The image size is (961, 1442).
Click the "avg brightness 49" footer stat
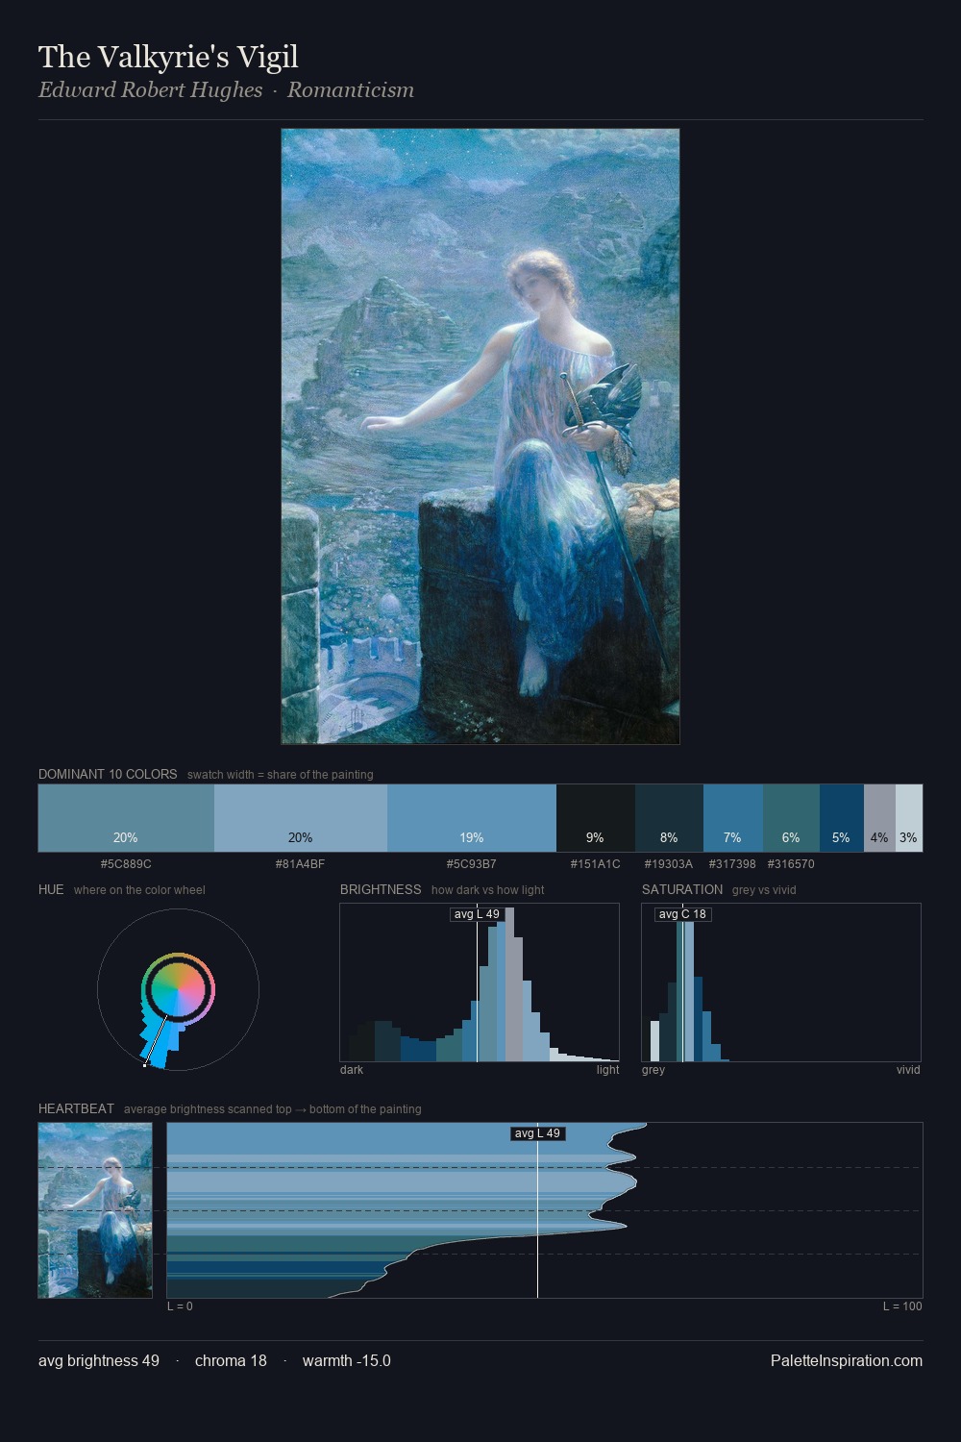[x=99, y=1361]
